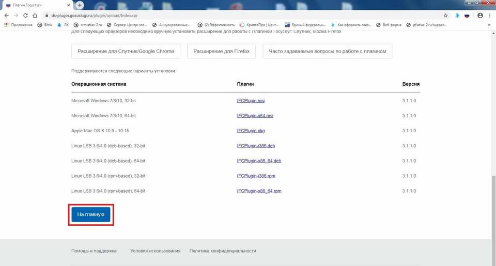Close the Плагин Госуслуги tab
Viewport: 496px width, 266px height.
click(x=69, y=5)
